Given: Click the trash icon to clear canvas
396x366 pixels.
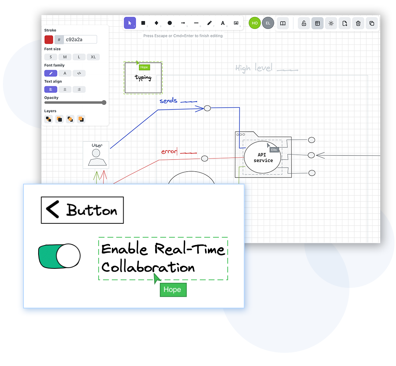Looking at the screenshot, I should pos(358,23).
